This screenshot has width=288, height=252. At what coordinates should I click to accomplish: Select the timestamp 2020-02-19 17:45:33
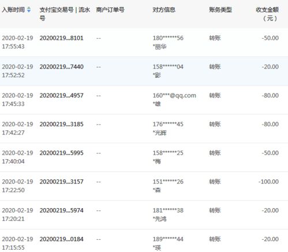17,100
